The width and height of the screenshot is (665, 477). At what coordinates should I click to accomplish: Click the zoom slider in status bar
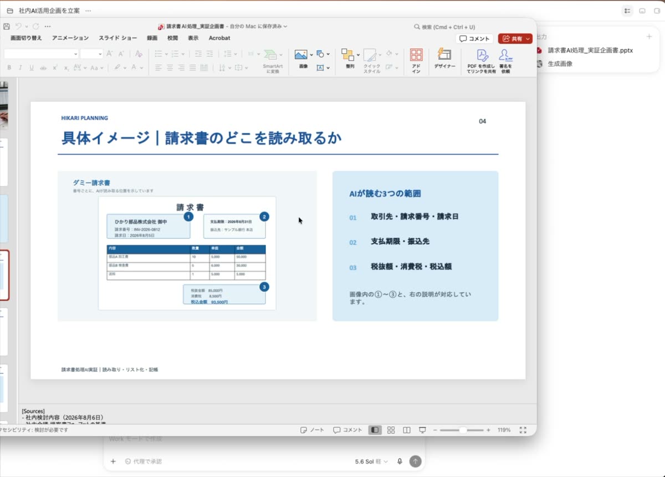tap(462, 430)
